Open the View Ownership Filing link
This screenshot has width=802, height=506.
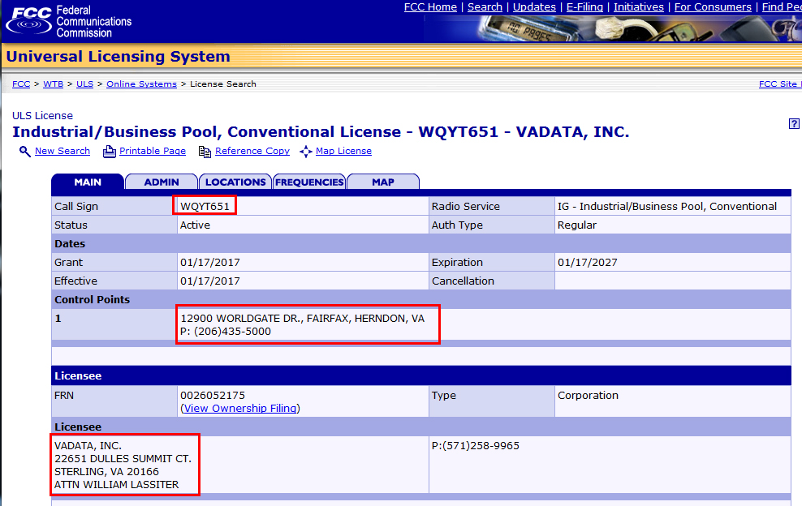point(240,409)
